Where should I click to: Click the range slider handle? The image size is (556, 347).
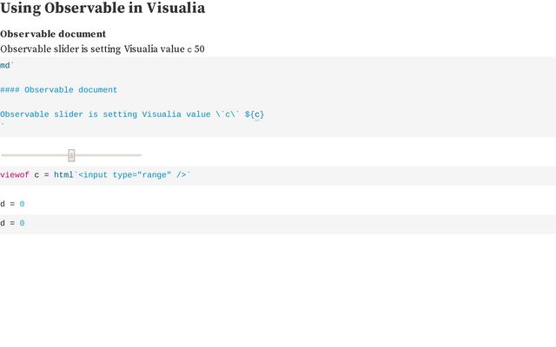click(x=71, y=155)
